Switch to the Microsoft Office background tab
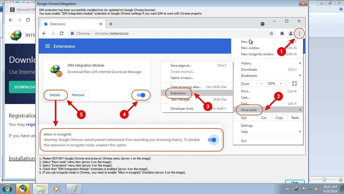This screenshot has height=194, width=344. pos(22,9)
